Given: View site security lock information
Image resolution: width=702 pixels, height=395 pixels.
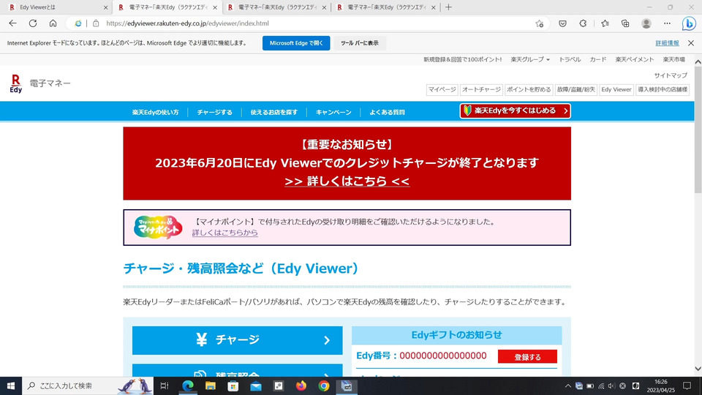Looking at the screenshot, I should point(96,23).
